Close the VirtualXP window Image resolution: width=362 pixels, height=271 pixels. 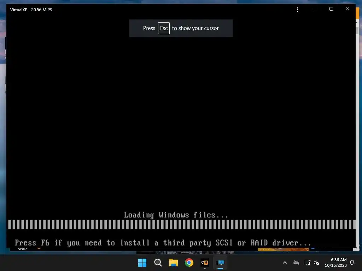(x=347, y=9)
